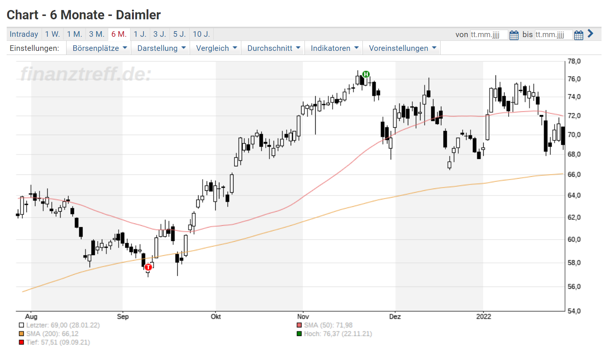
Task: Click the 'Letzter: 69,00 (28.01.22)' legend text
Action: coord(63,325)
